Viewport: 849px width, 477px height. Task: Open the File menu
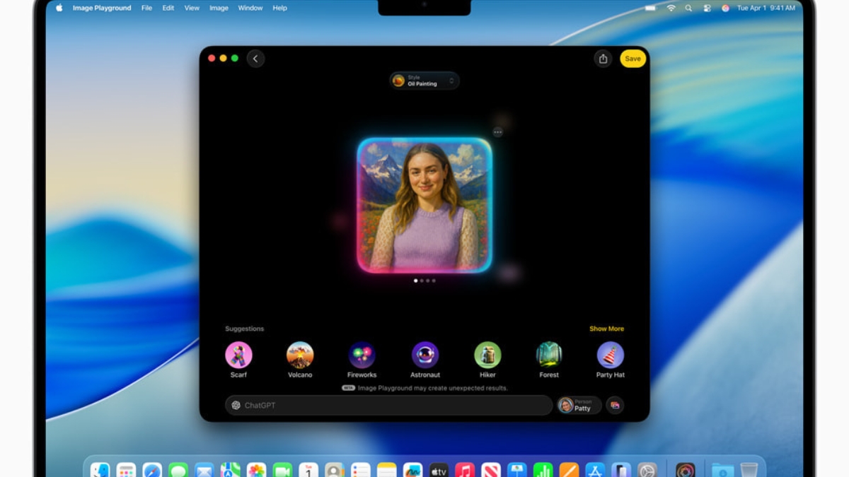146,8
